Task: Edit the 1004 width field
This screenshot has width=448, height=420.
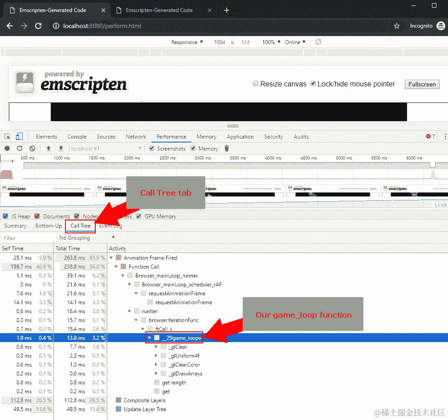Action: (220, 42)
